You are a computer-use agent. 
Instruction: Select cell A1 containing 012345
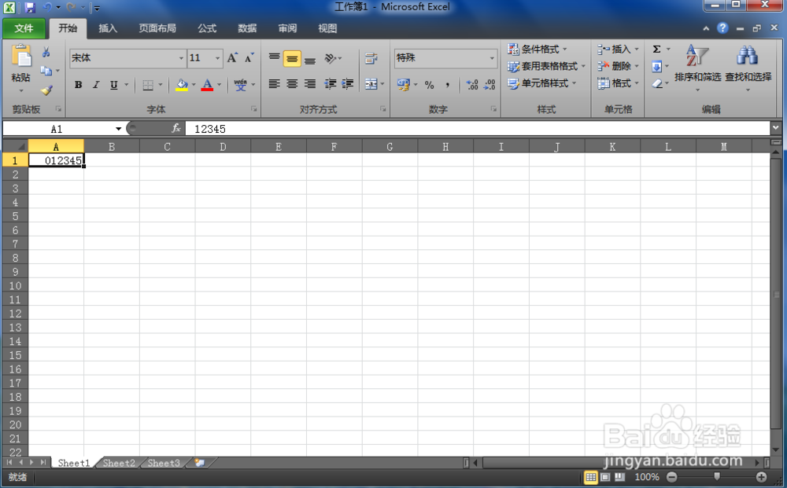pos(56,160)
